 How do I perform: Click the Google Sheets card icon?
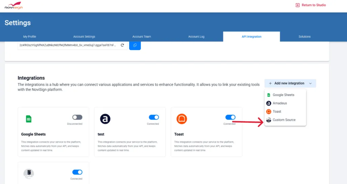point(29,119)
